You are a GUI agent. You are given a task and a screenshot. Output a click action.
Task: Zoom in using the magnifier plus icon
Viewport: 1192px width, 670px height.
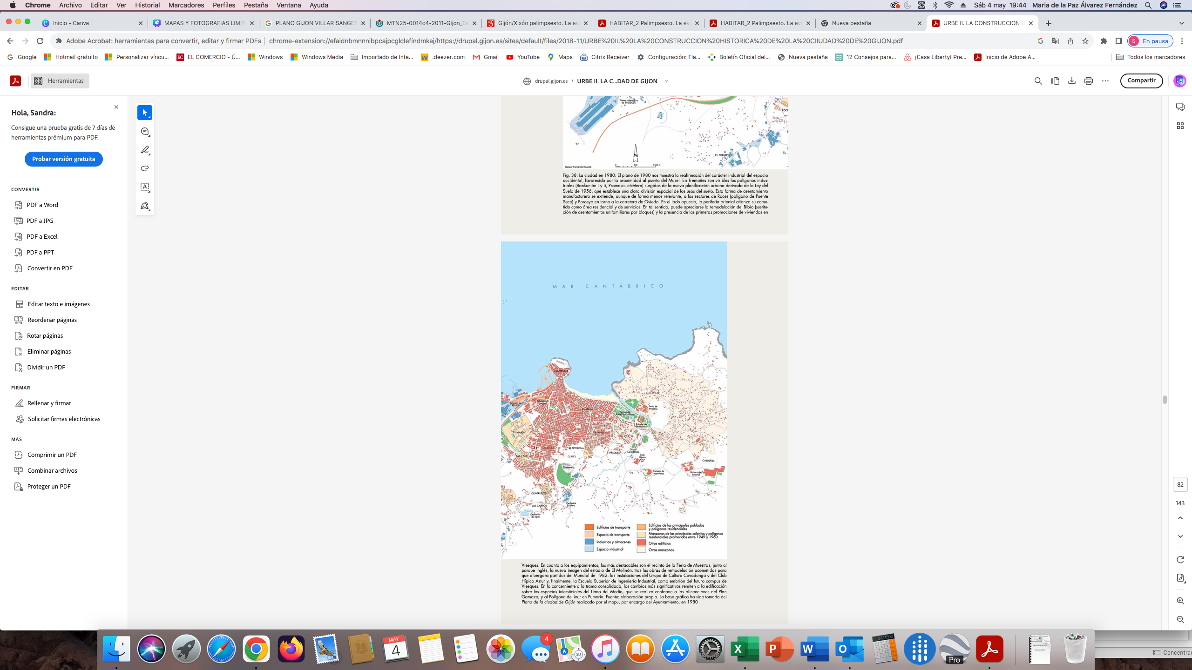pyautogui.click(x=1180, y=601)
